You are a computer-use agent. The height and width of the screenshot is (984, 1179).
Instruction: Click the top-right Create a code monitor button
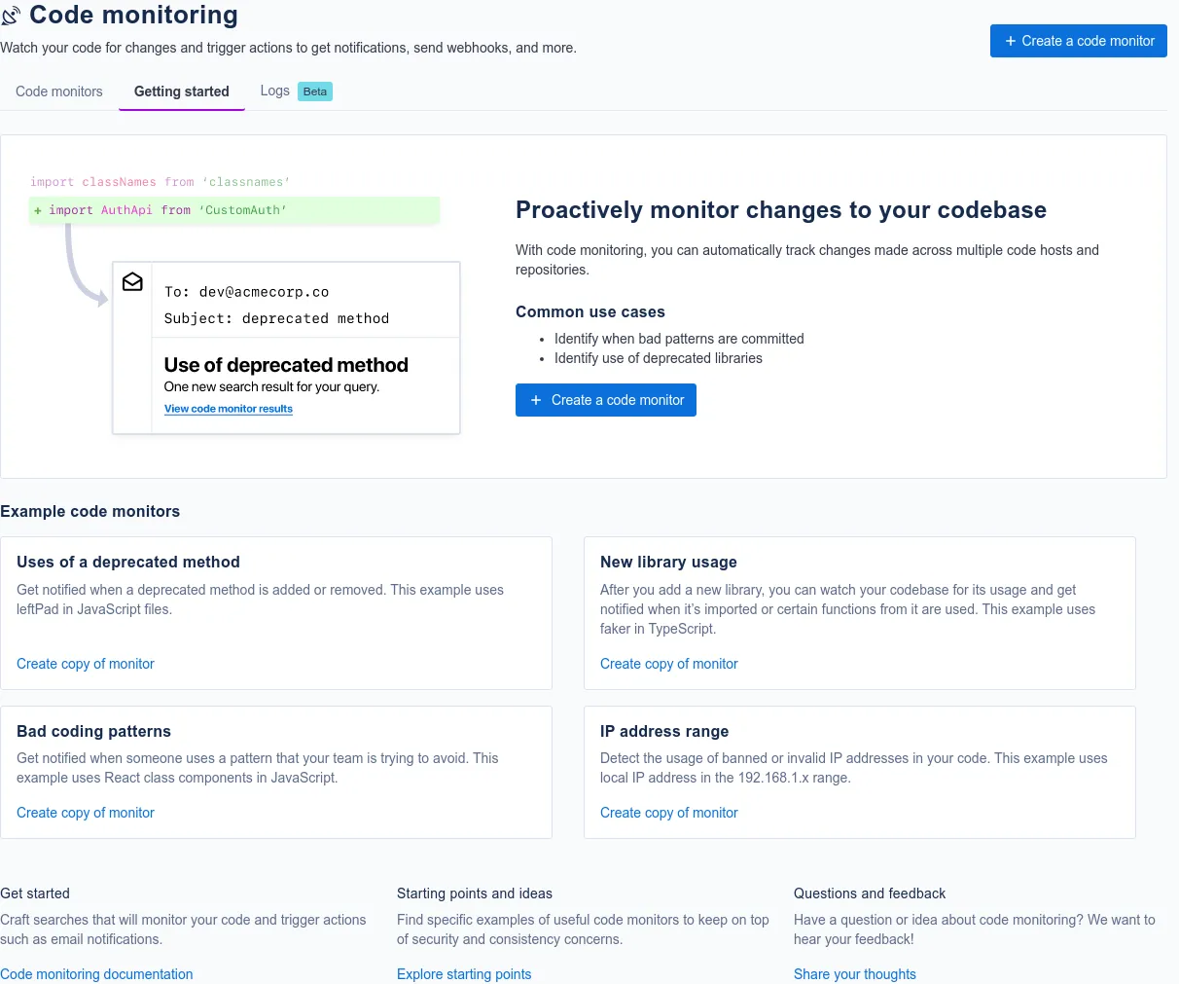tap(1079, 41)
